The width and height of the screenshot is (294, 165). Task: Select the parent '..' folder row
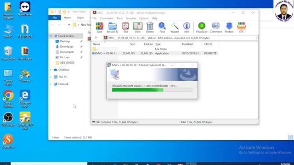[155, 49]
